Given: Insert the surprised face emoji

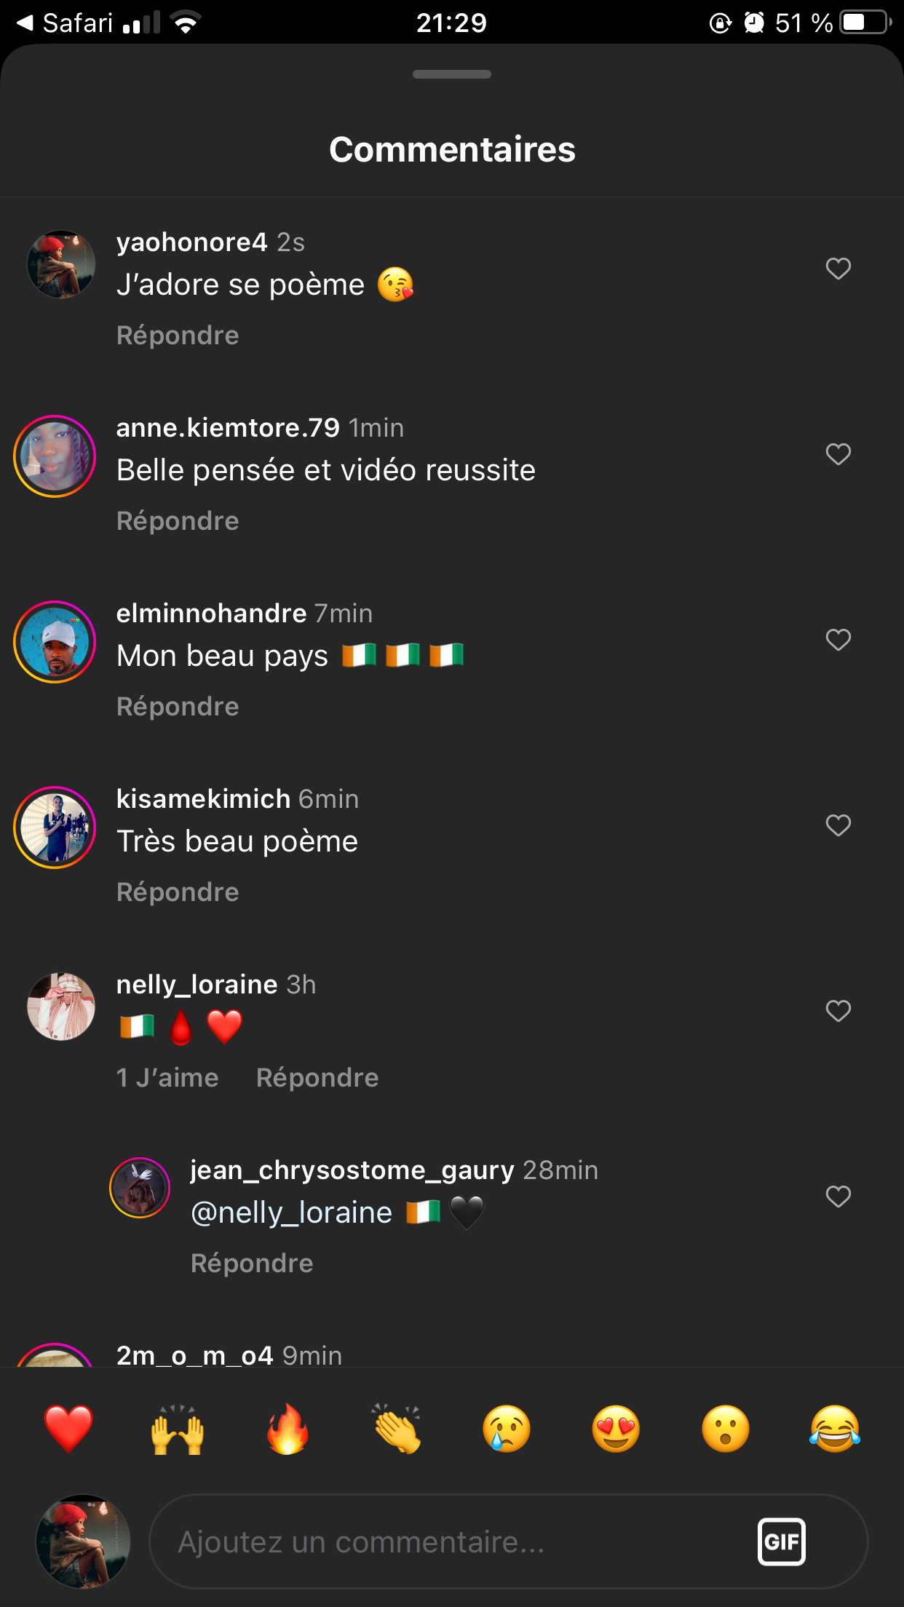Looking at the screenshot, I should click(x=726, y=1429).
